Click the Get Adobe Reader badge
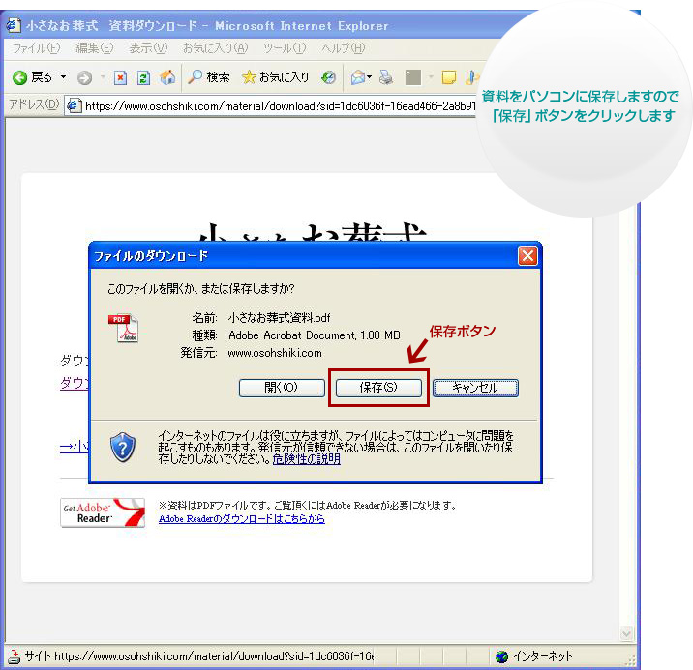The height and width of the screenshot is (670, 693). pos(103,512)
